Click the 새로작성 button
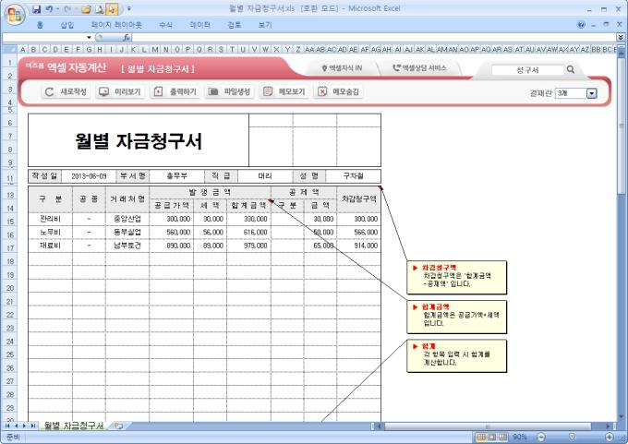 (65, 91)
